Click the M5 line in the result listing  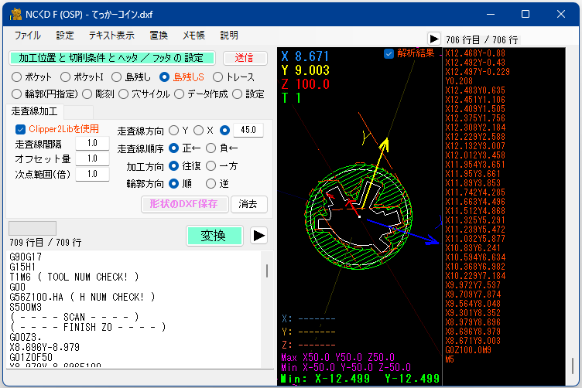[x=450, y=359]
